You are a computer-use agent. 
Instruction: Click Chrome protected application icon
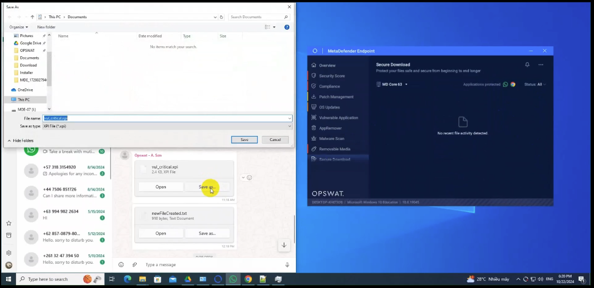tap(513, 84)
